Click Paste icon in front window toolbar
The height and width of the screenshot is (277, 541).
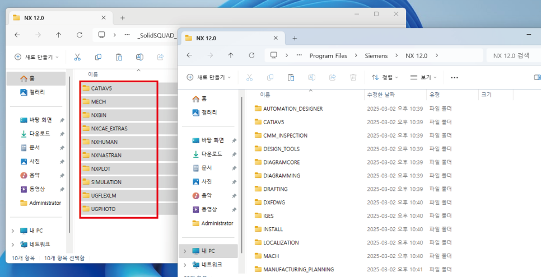[291, 77]
